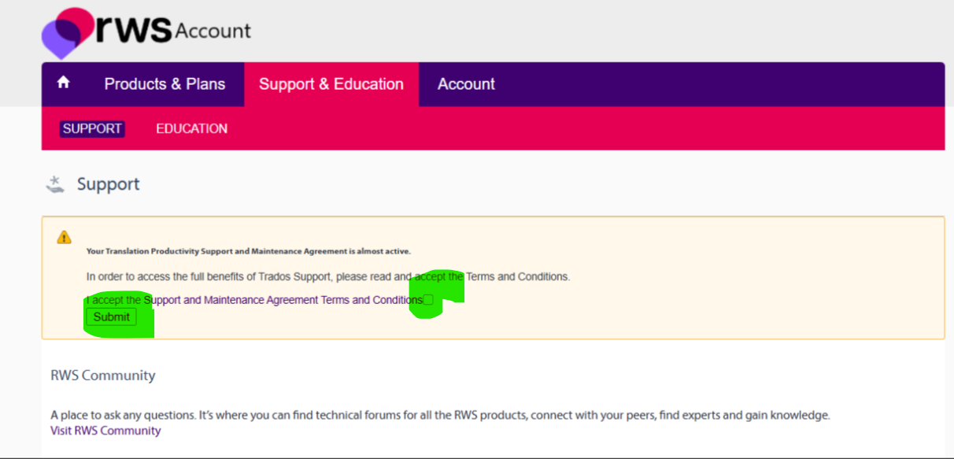Click the hand-and-asterisk Support icon

pos(55,182)
